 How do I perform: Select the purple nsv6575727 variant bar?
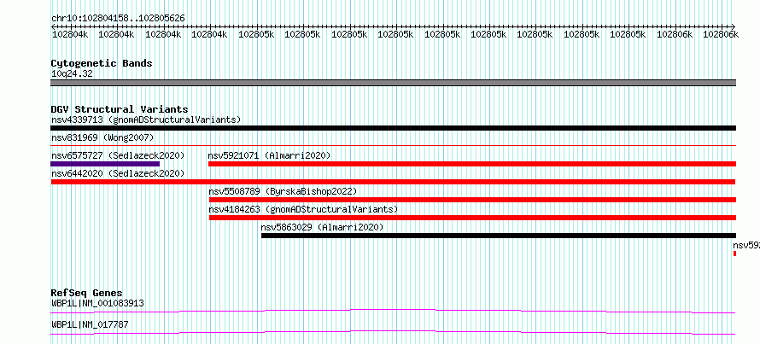pyautogui.click(x=105, y=164)
